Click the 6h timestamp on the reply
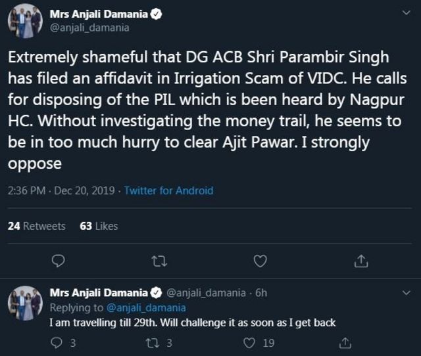The height and width of the screenshot is (356, 421). click(260, 293)
